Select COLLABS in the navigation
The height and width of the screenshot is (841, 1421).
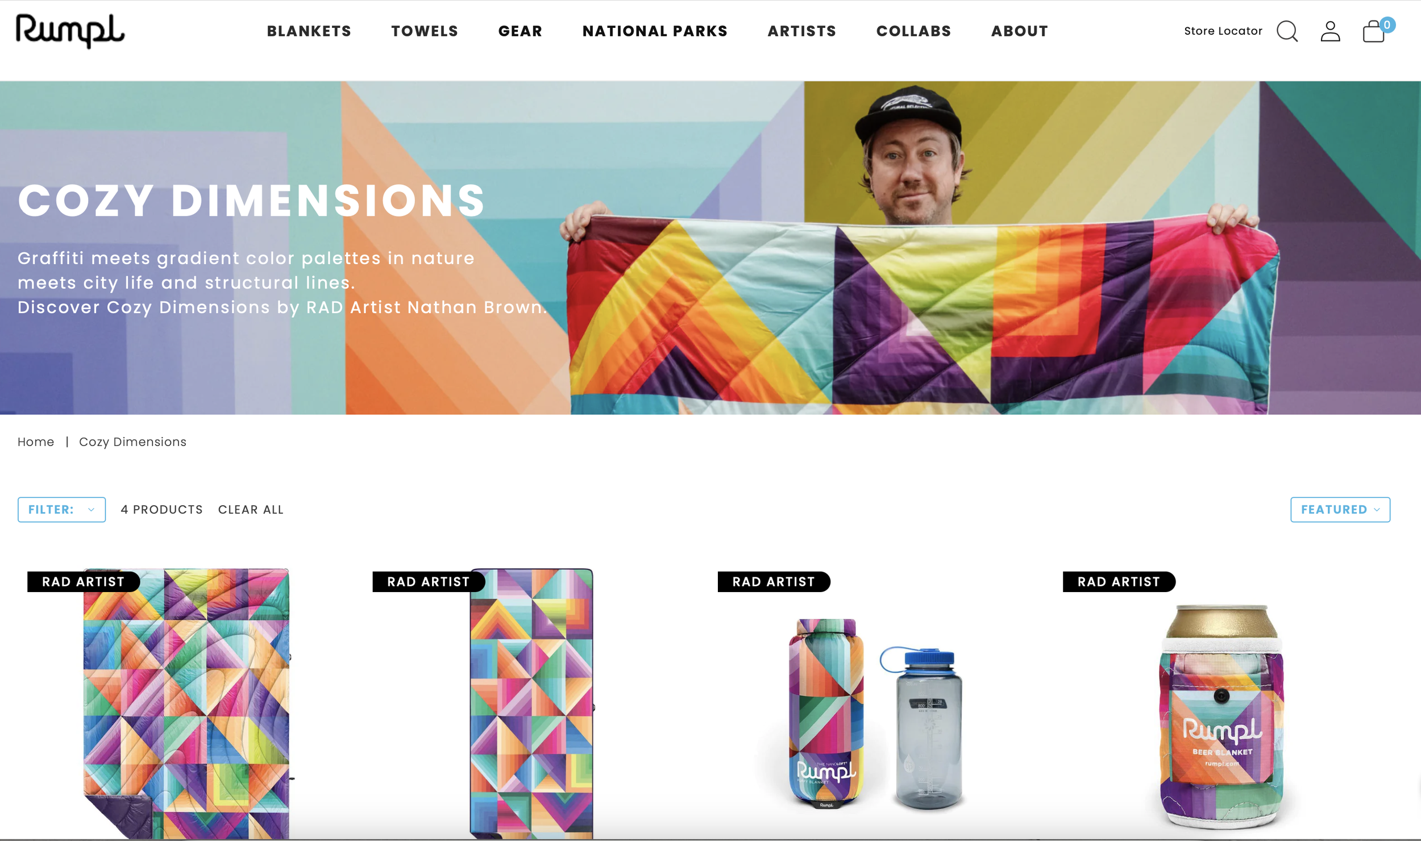tap(914, 31)
